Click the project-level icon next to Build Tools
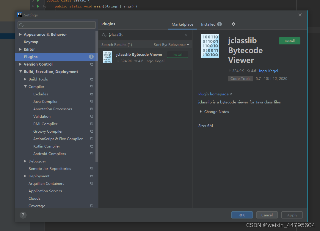 pos(92,79)
